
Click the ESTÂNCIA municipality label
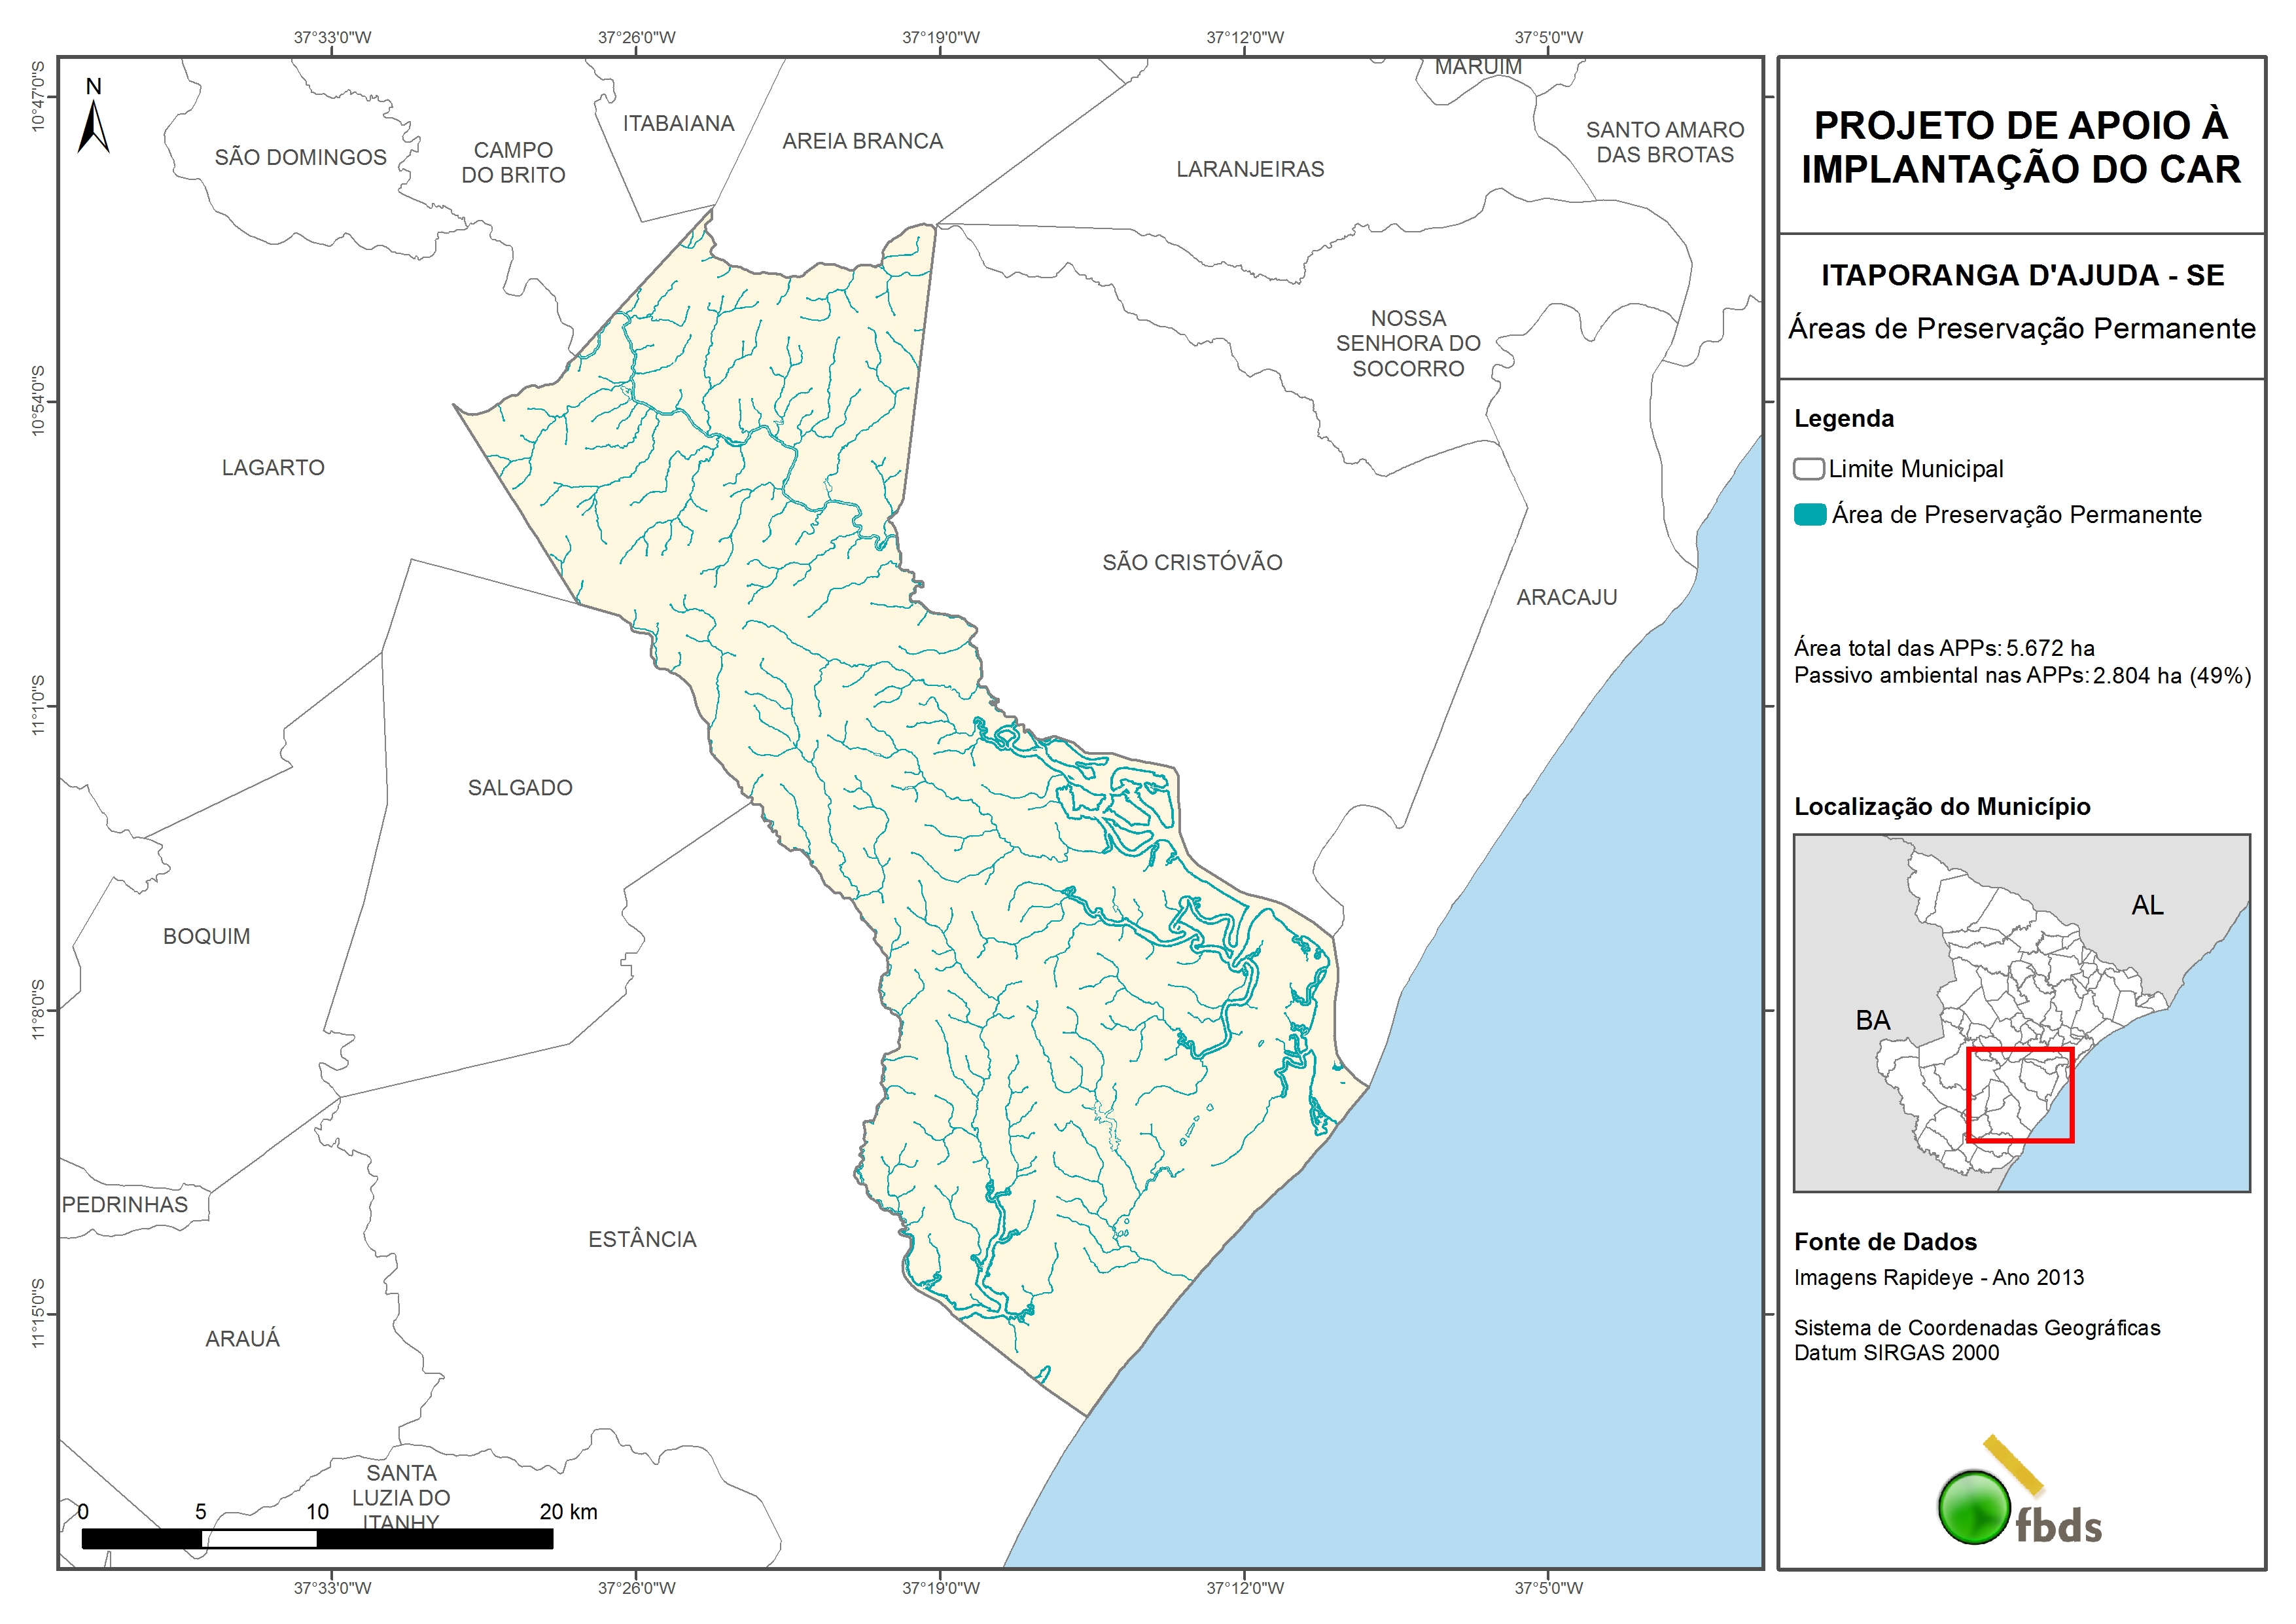coord(642,1240)
